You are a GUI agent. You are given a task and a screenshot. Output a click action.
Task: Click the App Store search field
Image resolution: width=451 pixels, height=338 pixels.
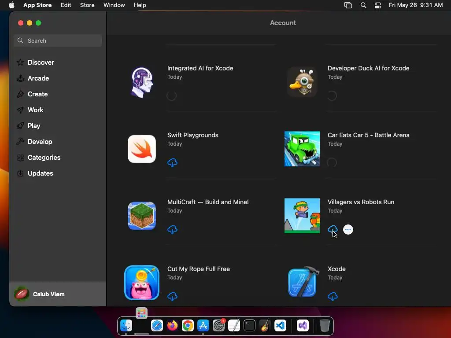click(x=58, y=40)
